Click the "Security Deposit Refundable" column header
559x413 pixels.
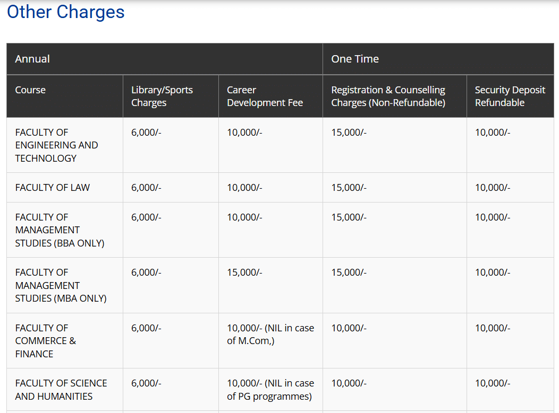tap(510, 96)
